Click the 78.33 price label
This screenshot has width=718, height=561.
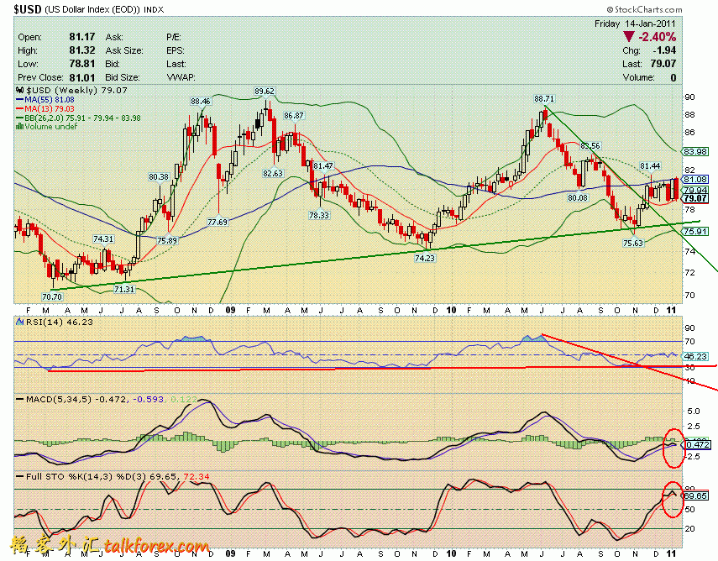click(x=319, y=215)
